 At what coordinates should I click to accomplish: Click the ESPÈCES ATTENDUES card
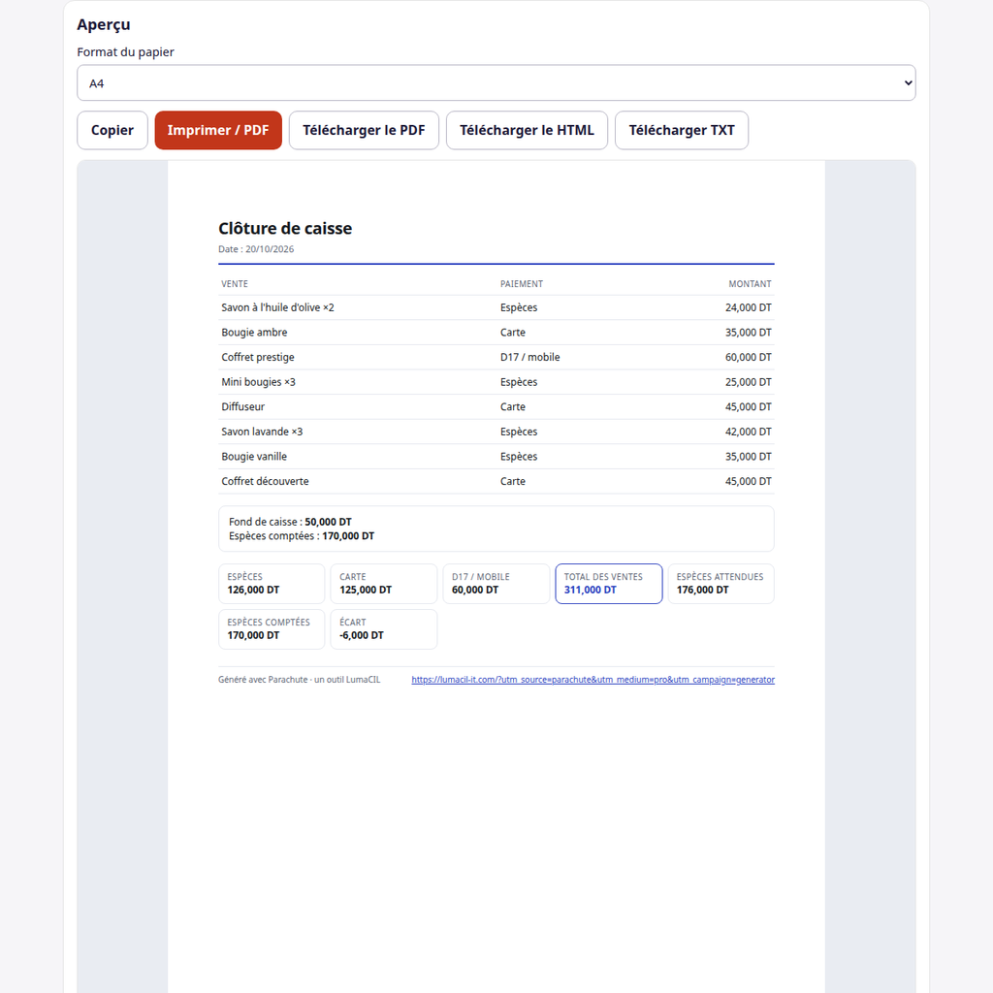(721, 584)
